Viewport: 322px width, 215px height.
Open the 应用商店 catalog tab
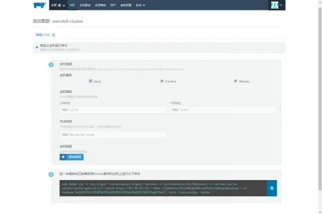tap(101, 5)
